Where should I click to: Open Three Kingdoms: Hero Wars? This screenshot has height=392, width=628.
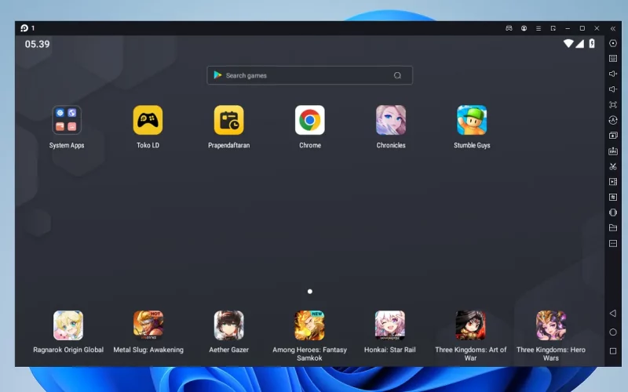click(551, 325)
